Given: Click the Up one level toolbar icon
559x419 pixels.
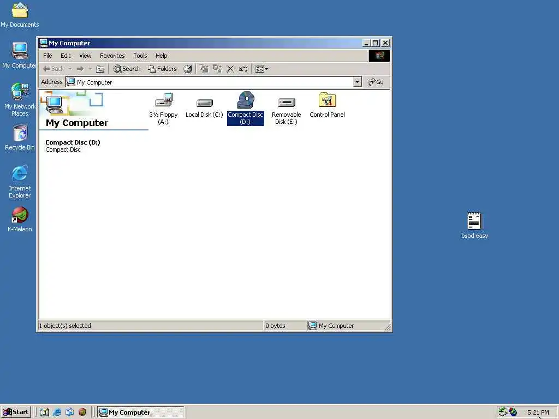Looking at the screenshot, I should pyautogui.click(x=100, y=69).
